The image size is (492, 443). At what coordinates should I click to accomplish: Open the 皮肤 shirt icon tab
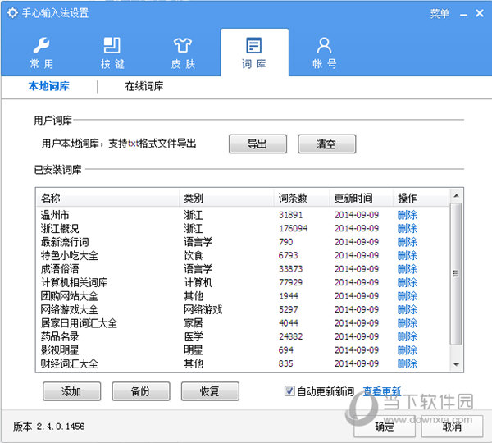[x=183, y=53]
